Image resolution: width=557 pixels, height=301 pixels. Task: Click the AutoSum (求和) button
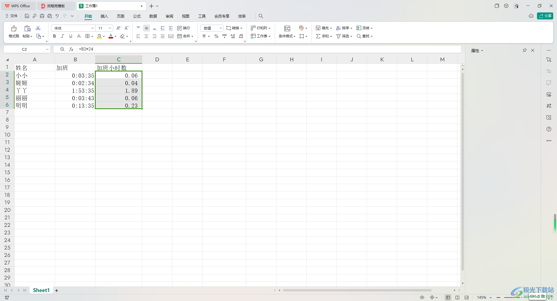coord(324,36)
